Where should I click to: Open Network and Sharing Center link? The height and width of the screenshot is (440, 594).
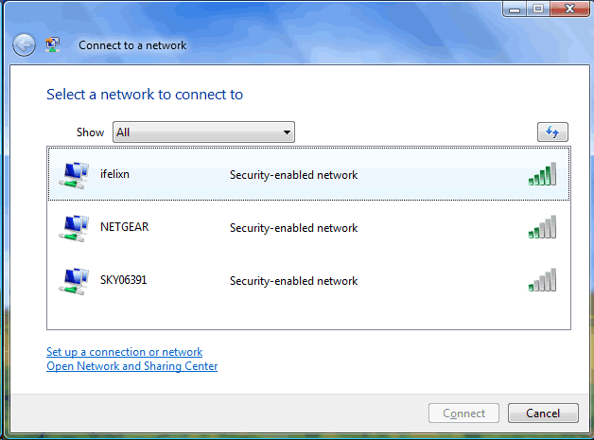coord(131,366)
